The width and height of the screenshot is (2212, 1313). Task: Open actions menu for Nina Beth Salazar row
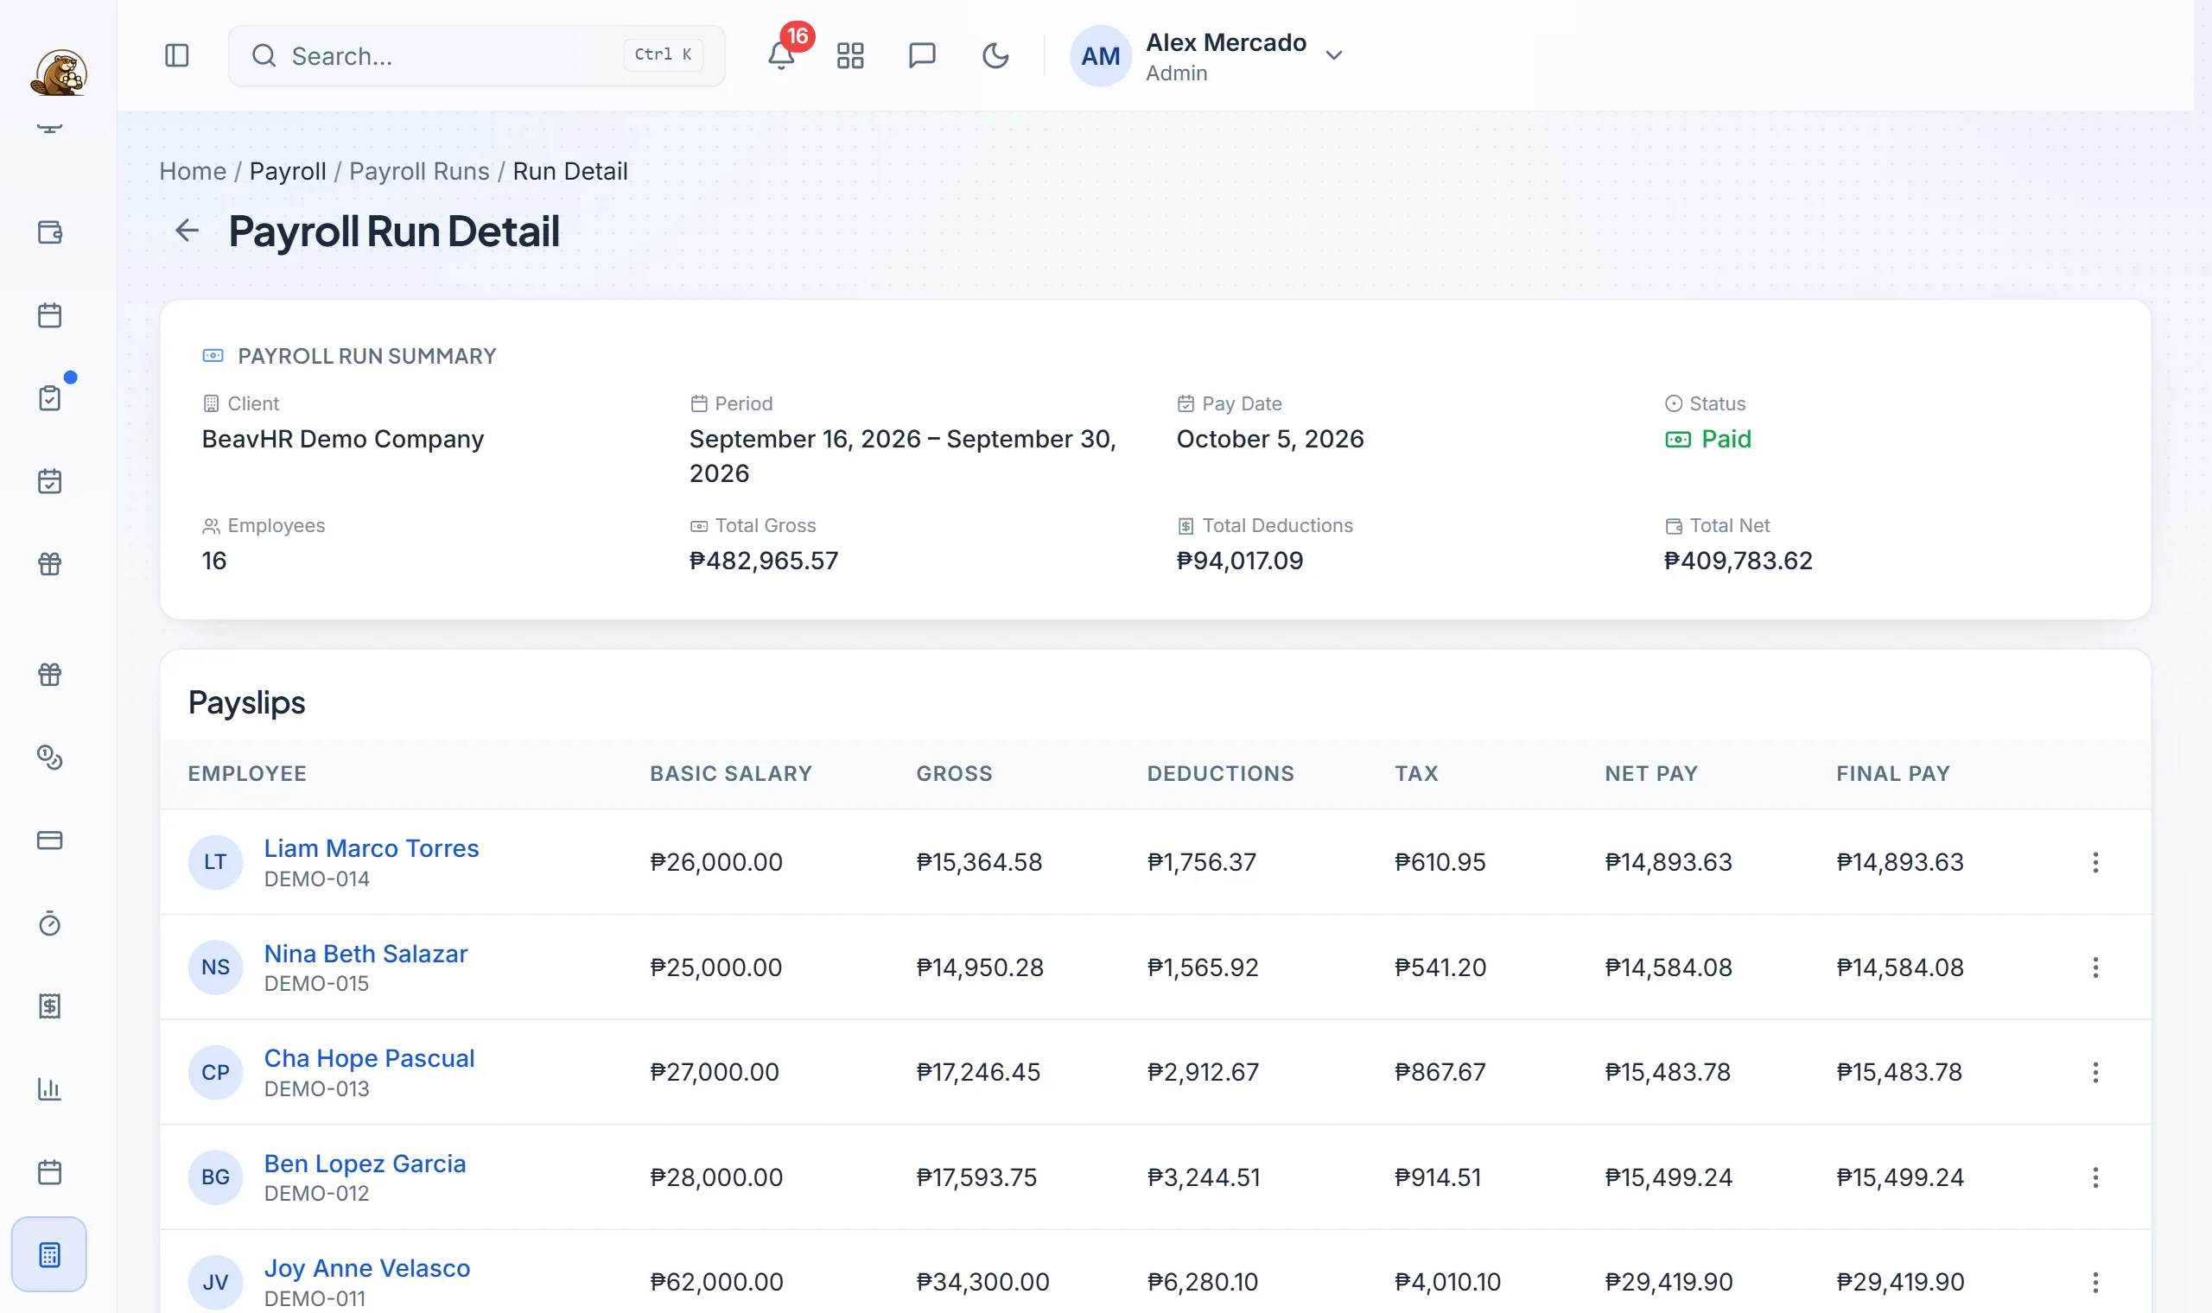click(2095, 967)
